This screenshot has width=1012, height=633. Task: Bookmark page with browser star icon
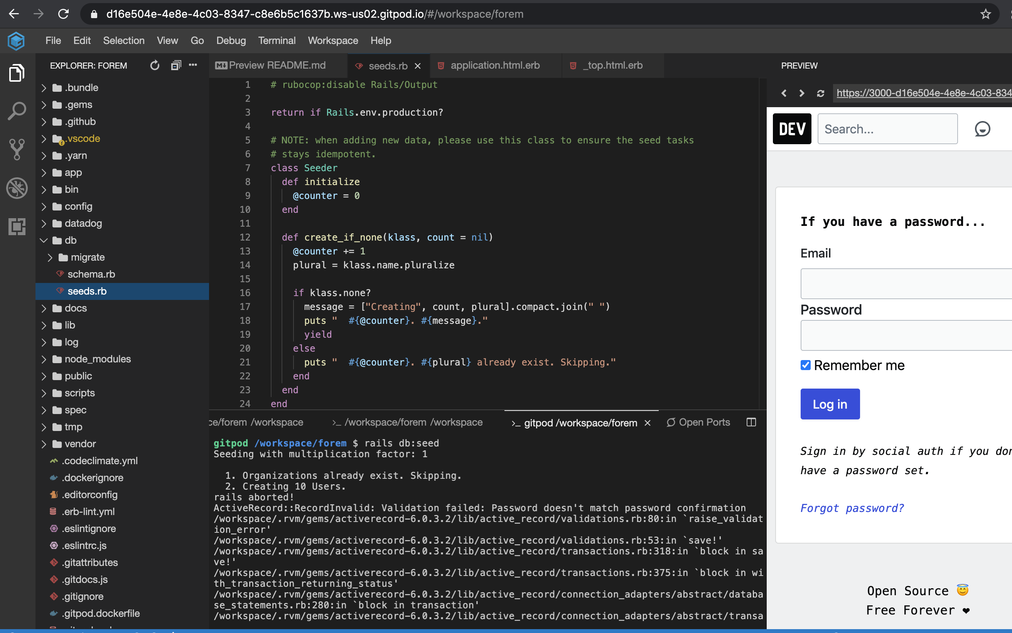click(985, 14)
